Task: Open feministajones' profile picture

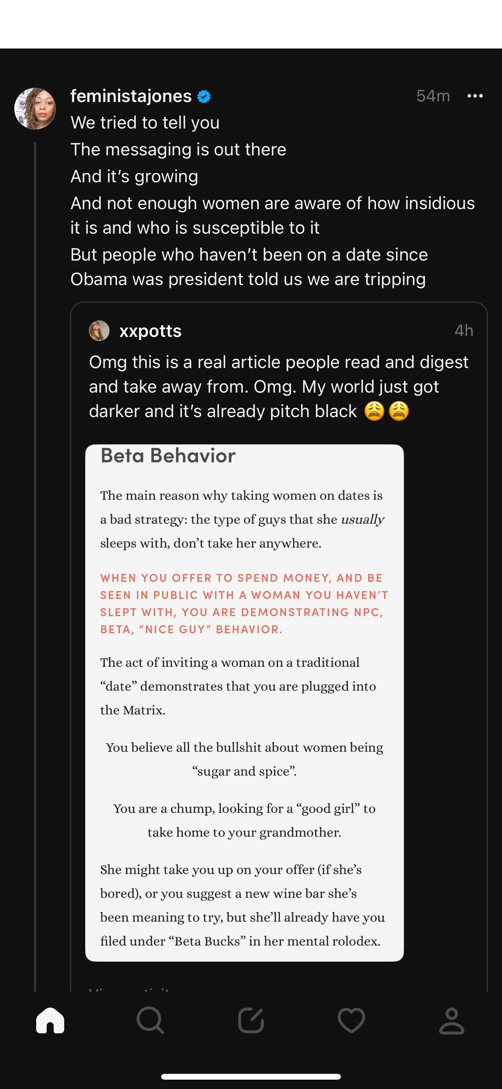Action: pyautogui.click(x=35, y=109)
